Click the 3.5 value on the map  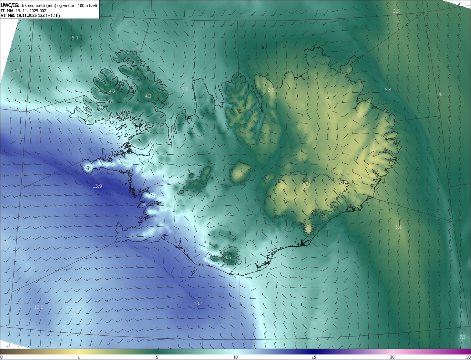(396, 11)
